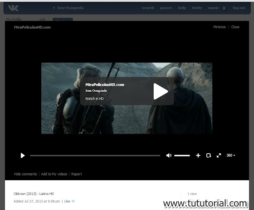Hide comments below the video
Screen dimensions: 254x210
point(25,174)
